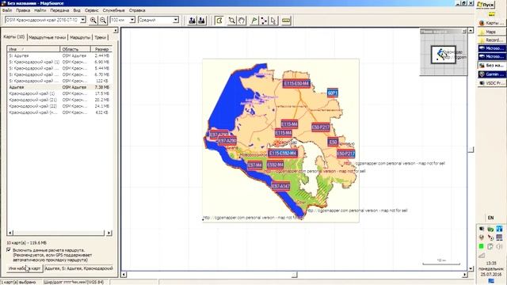Click the zoom out magnifier icon
507x285 pixels.
click(103, 21)
